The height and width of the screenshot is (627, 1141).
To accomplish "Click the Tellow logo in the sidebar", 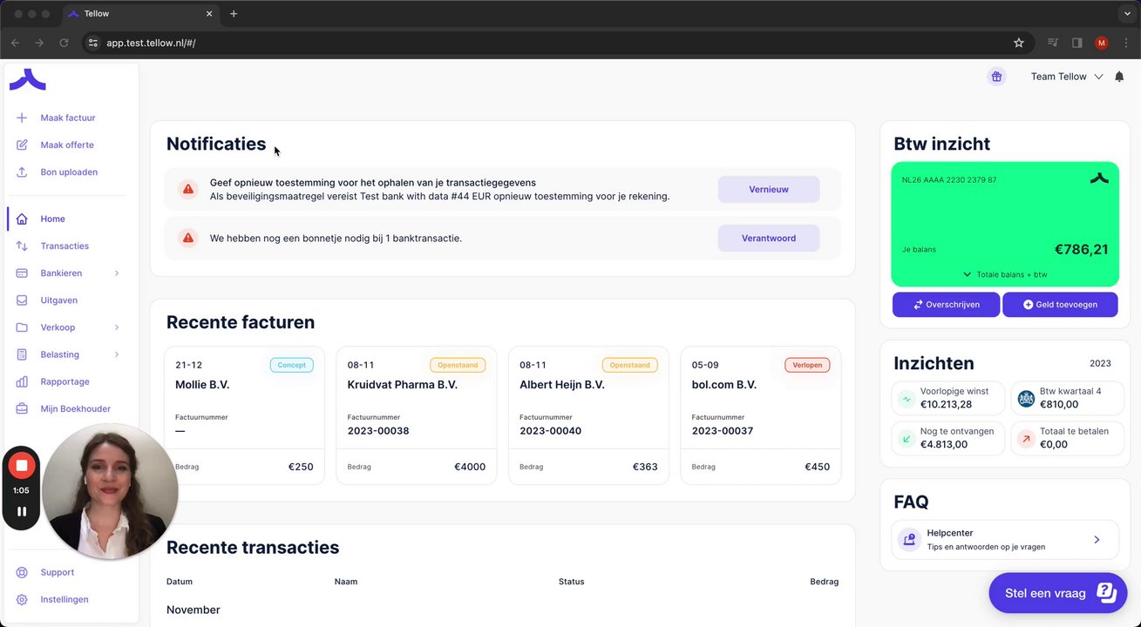I will (x=27, y=80).
